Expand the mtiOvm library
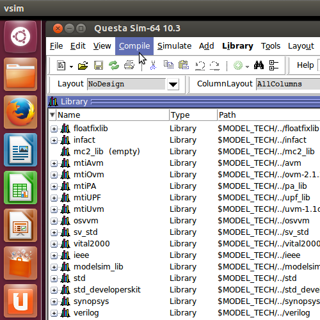Screen dimensions: 320x320 (x=54, y=175)
